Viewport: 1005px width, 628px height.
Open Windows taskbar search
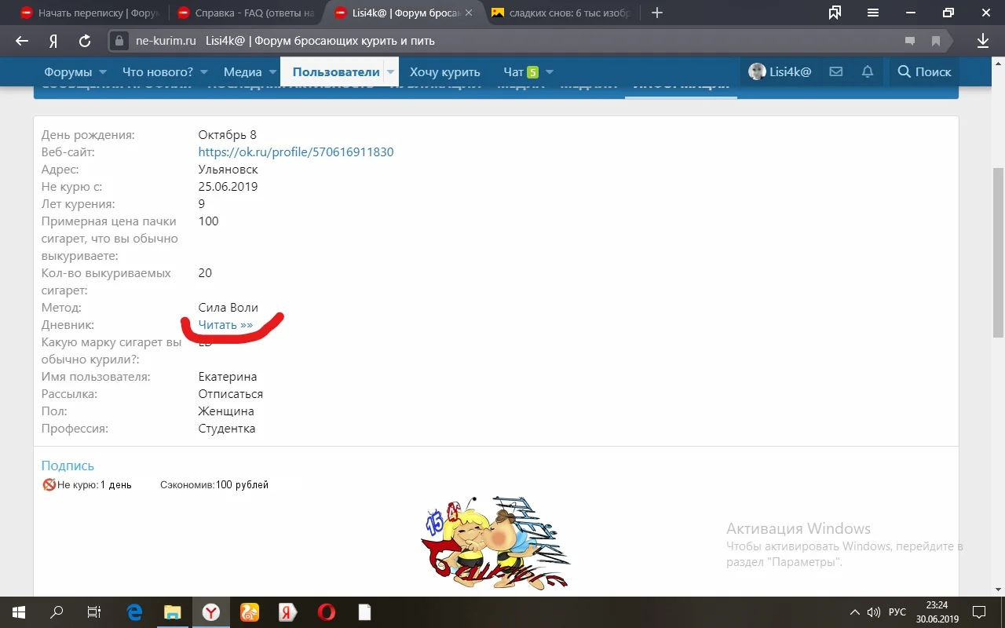click(57, 612)
